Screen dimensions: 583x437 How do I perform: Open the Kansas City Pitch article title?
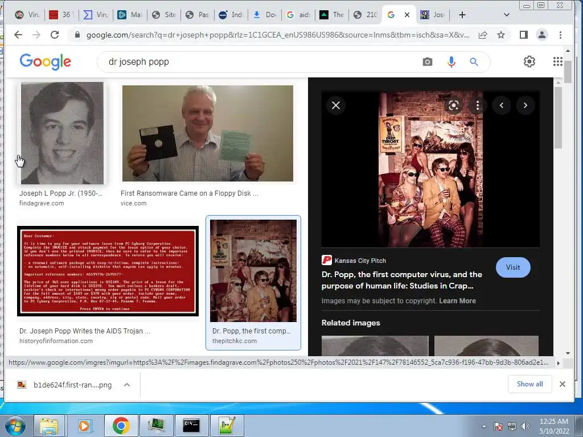pyautogui.click(x=402, y=280)
